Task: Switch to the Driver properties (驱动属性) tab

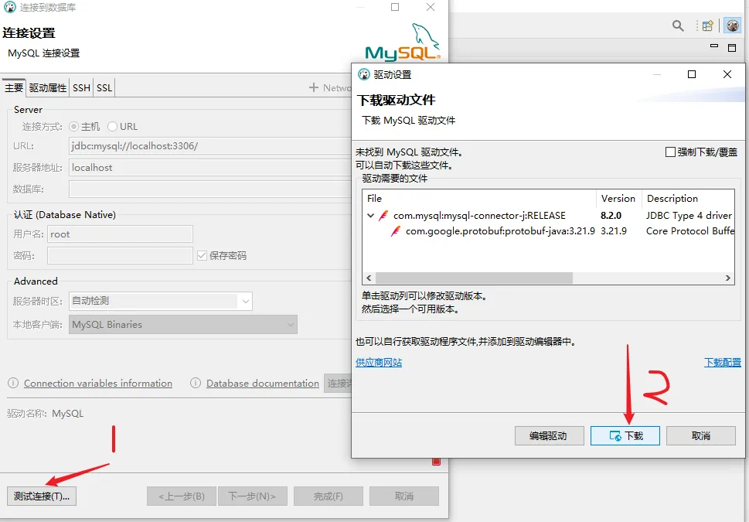Action: [47, 88]
